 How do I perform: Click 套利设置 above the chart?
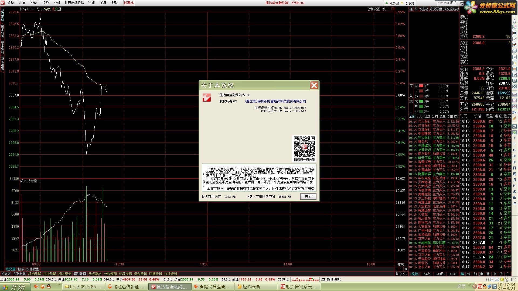coord(373,9)
